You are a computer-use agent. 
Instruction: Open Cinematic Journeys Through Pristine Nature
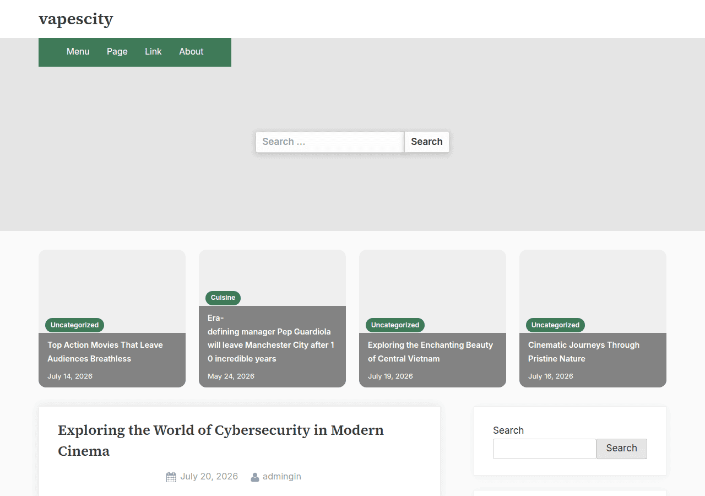coord(584,352)
